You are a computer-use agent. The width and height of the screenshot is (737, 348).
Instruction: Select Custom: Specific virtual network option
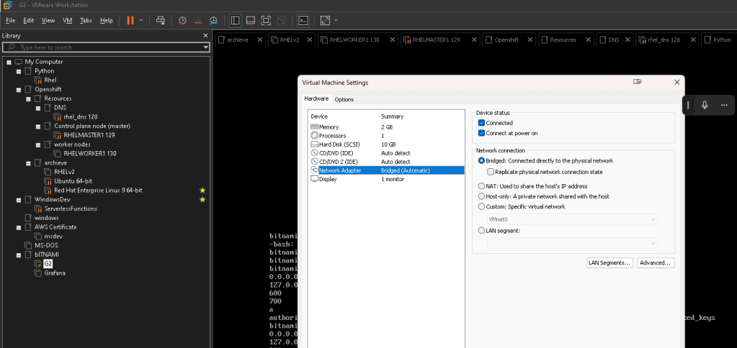point(481,207)
